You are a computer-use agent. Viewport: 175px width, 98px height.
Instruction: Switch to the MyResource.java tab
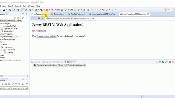point(40,14)
